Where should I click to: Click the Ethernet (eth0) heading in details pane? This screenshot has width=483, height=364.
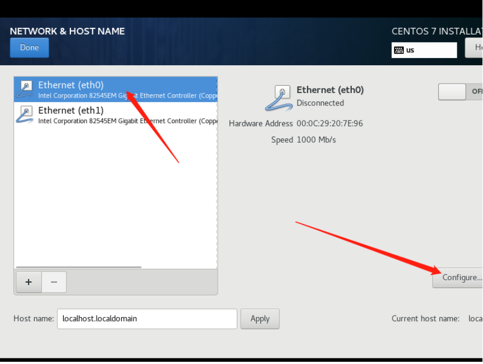pyautogui.click(x=330, y=90)
